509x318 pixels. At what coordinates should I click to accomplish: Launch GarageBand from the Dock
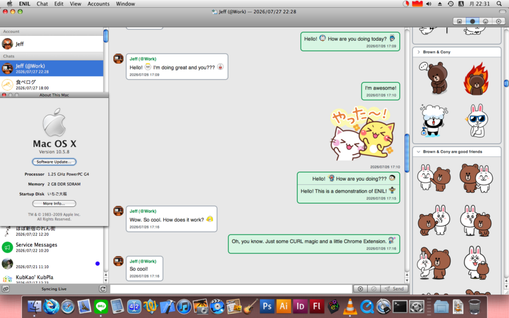click(251, 306)
